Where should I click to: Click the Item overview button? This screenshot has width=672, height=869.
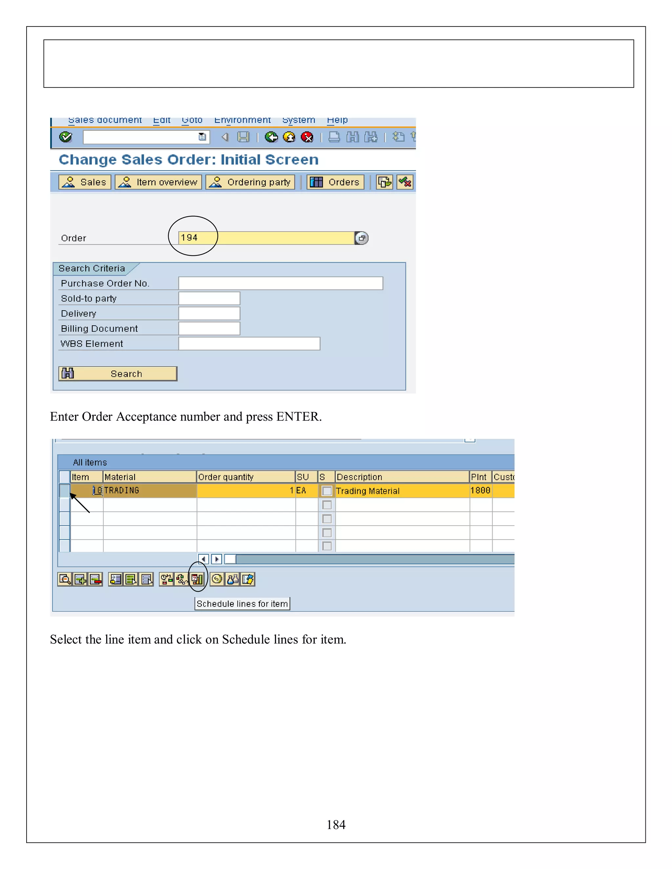click(158, 182)
